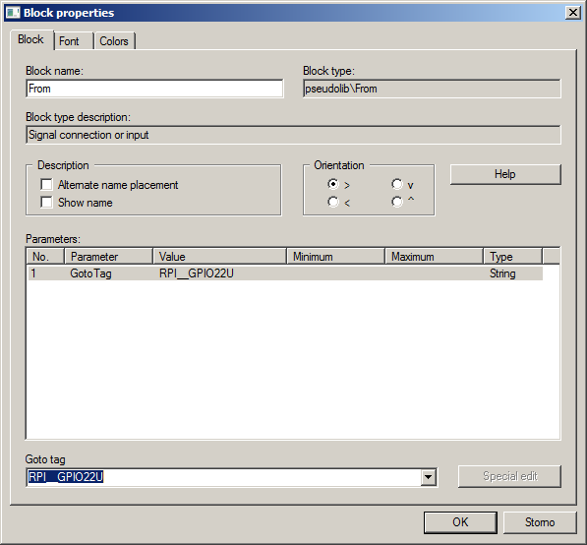Click the Help button
The image size is (587, 545).
(x=505, y=174)
